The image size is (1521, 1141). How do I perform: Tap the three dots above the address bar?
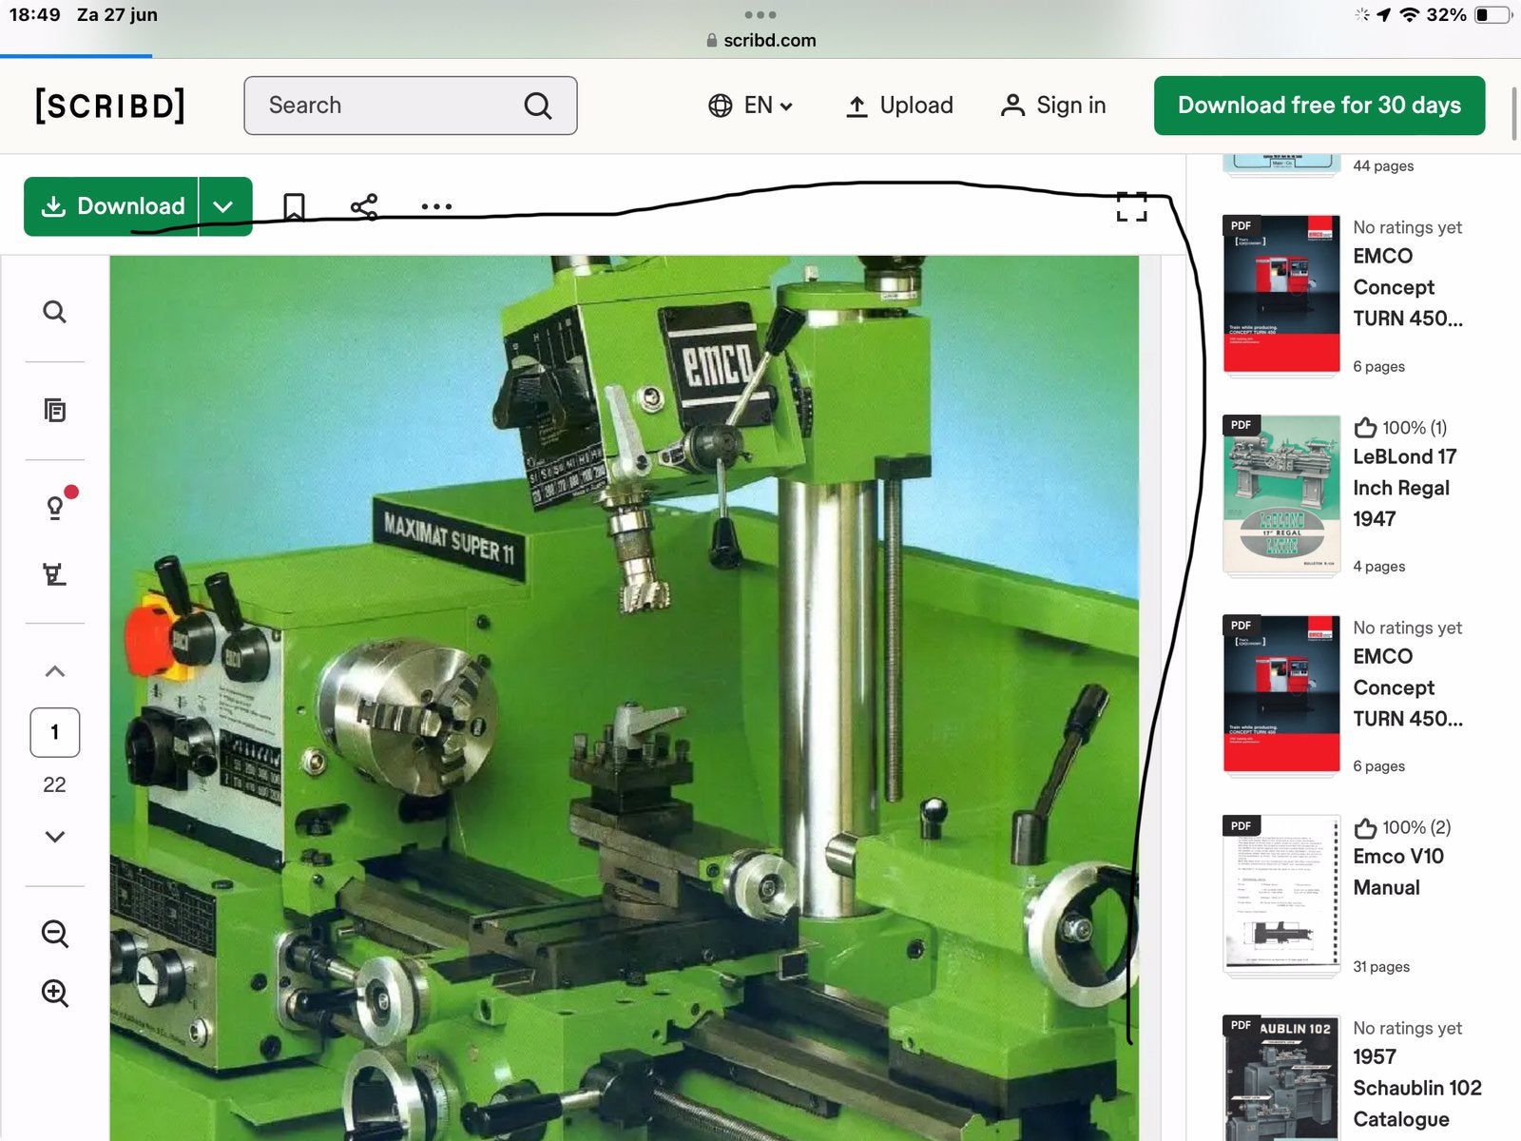coord(760,15)
